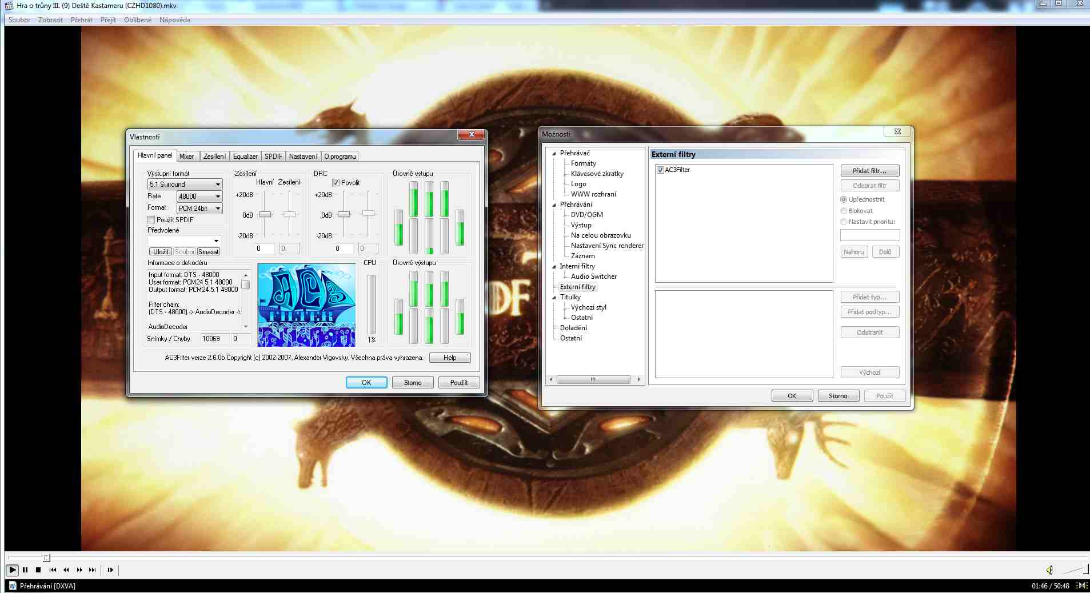Enable the Použít SPDIF checkbox

[x=151, y=220]
